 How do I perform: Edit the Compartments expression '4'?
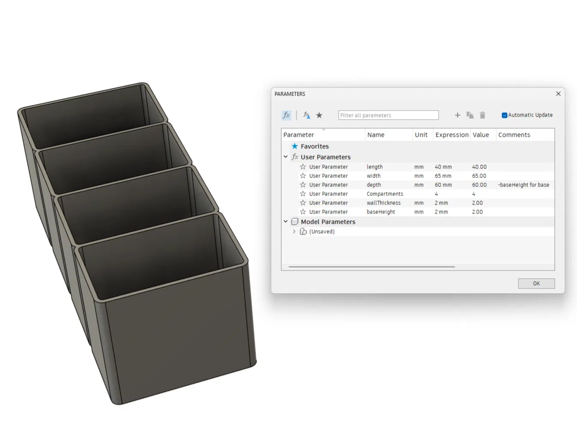[x=436, y=194]
